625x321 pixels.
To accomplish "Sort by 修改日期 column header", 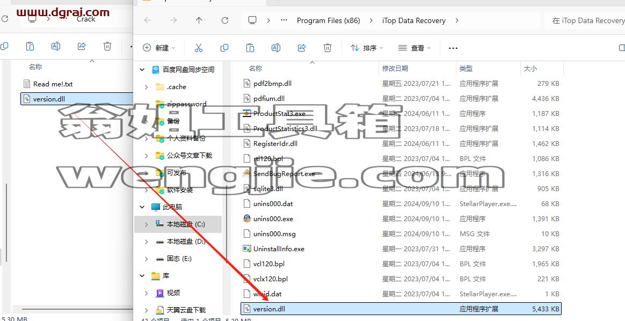I will click(395, 69).
